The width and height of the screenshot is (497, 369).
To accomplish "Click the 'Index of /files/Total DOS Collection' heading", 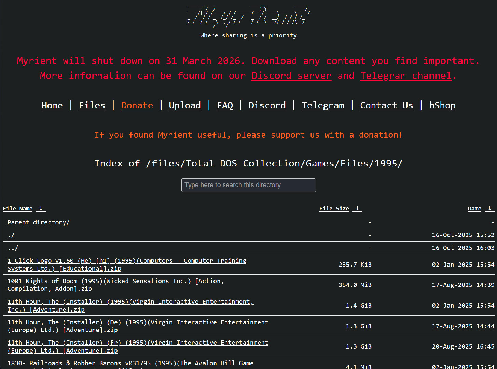I will (249, 163).
